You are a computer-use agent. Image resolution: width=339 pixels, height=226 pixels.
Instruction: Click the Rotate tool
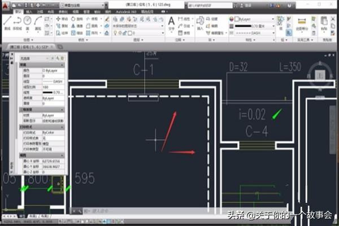pyautogui.click(x=77, y=19)
